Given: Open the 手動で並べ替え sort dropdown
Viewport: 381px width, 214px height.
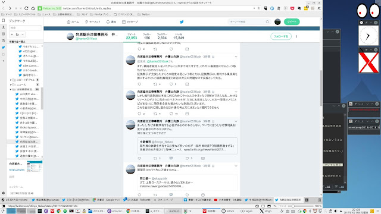Looking at the screenshot, I should click(x=25, y=42).
